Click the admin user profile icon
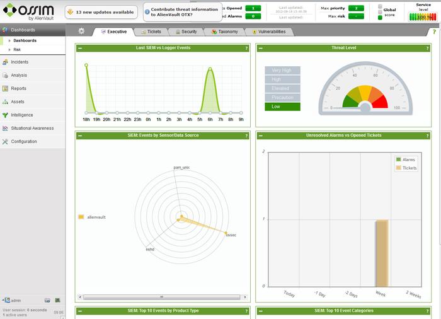Image resolution: width=441 pixels, height=319 pixels. (6, 300)
